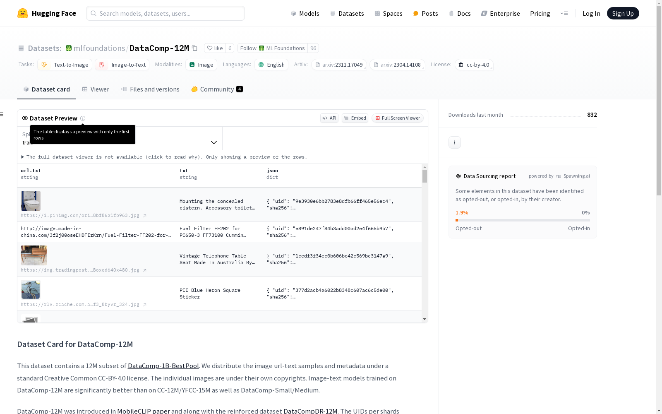Open external link for the heron sticker image

[145, 305]
